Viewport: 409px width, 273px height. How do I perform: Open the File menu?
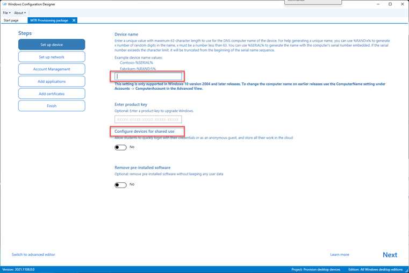pos(7,13)
